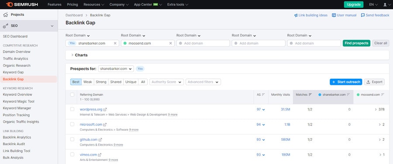Open the Pricing menu item

click(x=72, y=4)
